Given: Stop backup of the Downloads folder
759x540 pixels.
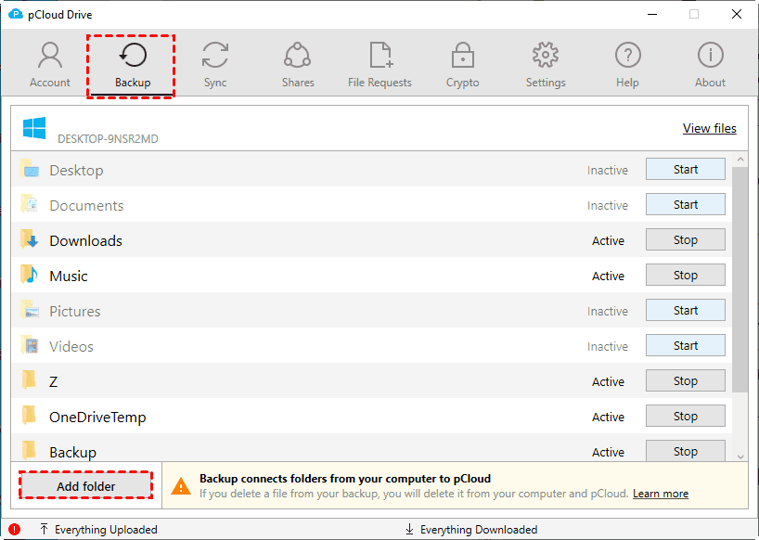Looking at the screenshot, I should [686, 240].
